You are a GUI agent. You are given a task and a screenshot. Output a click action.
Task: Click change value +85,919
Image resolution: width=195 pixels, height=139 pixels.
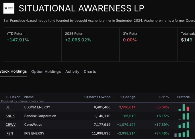(x=129, y=116)
